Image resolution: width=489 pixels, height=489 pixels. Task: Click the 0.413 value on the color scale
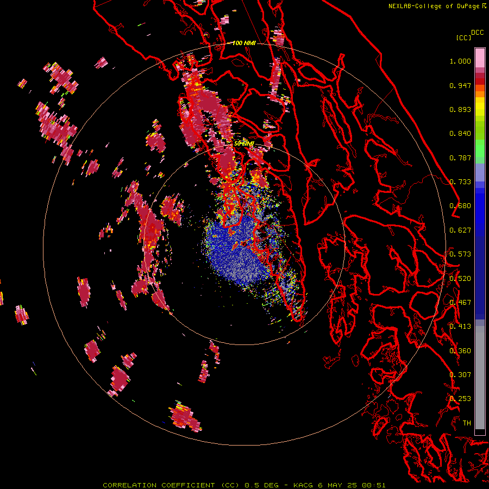pyautogui.click(x=460, y=327)
